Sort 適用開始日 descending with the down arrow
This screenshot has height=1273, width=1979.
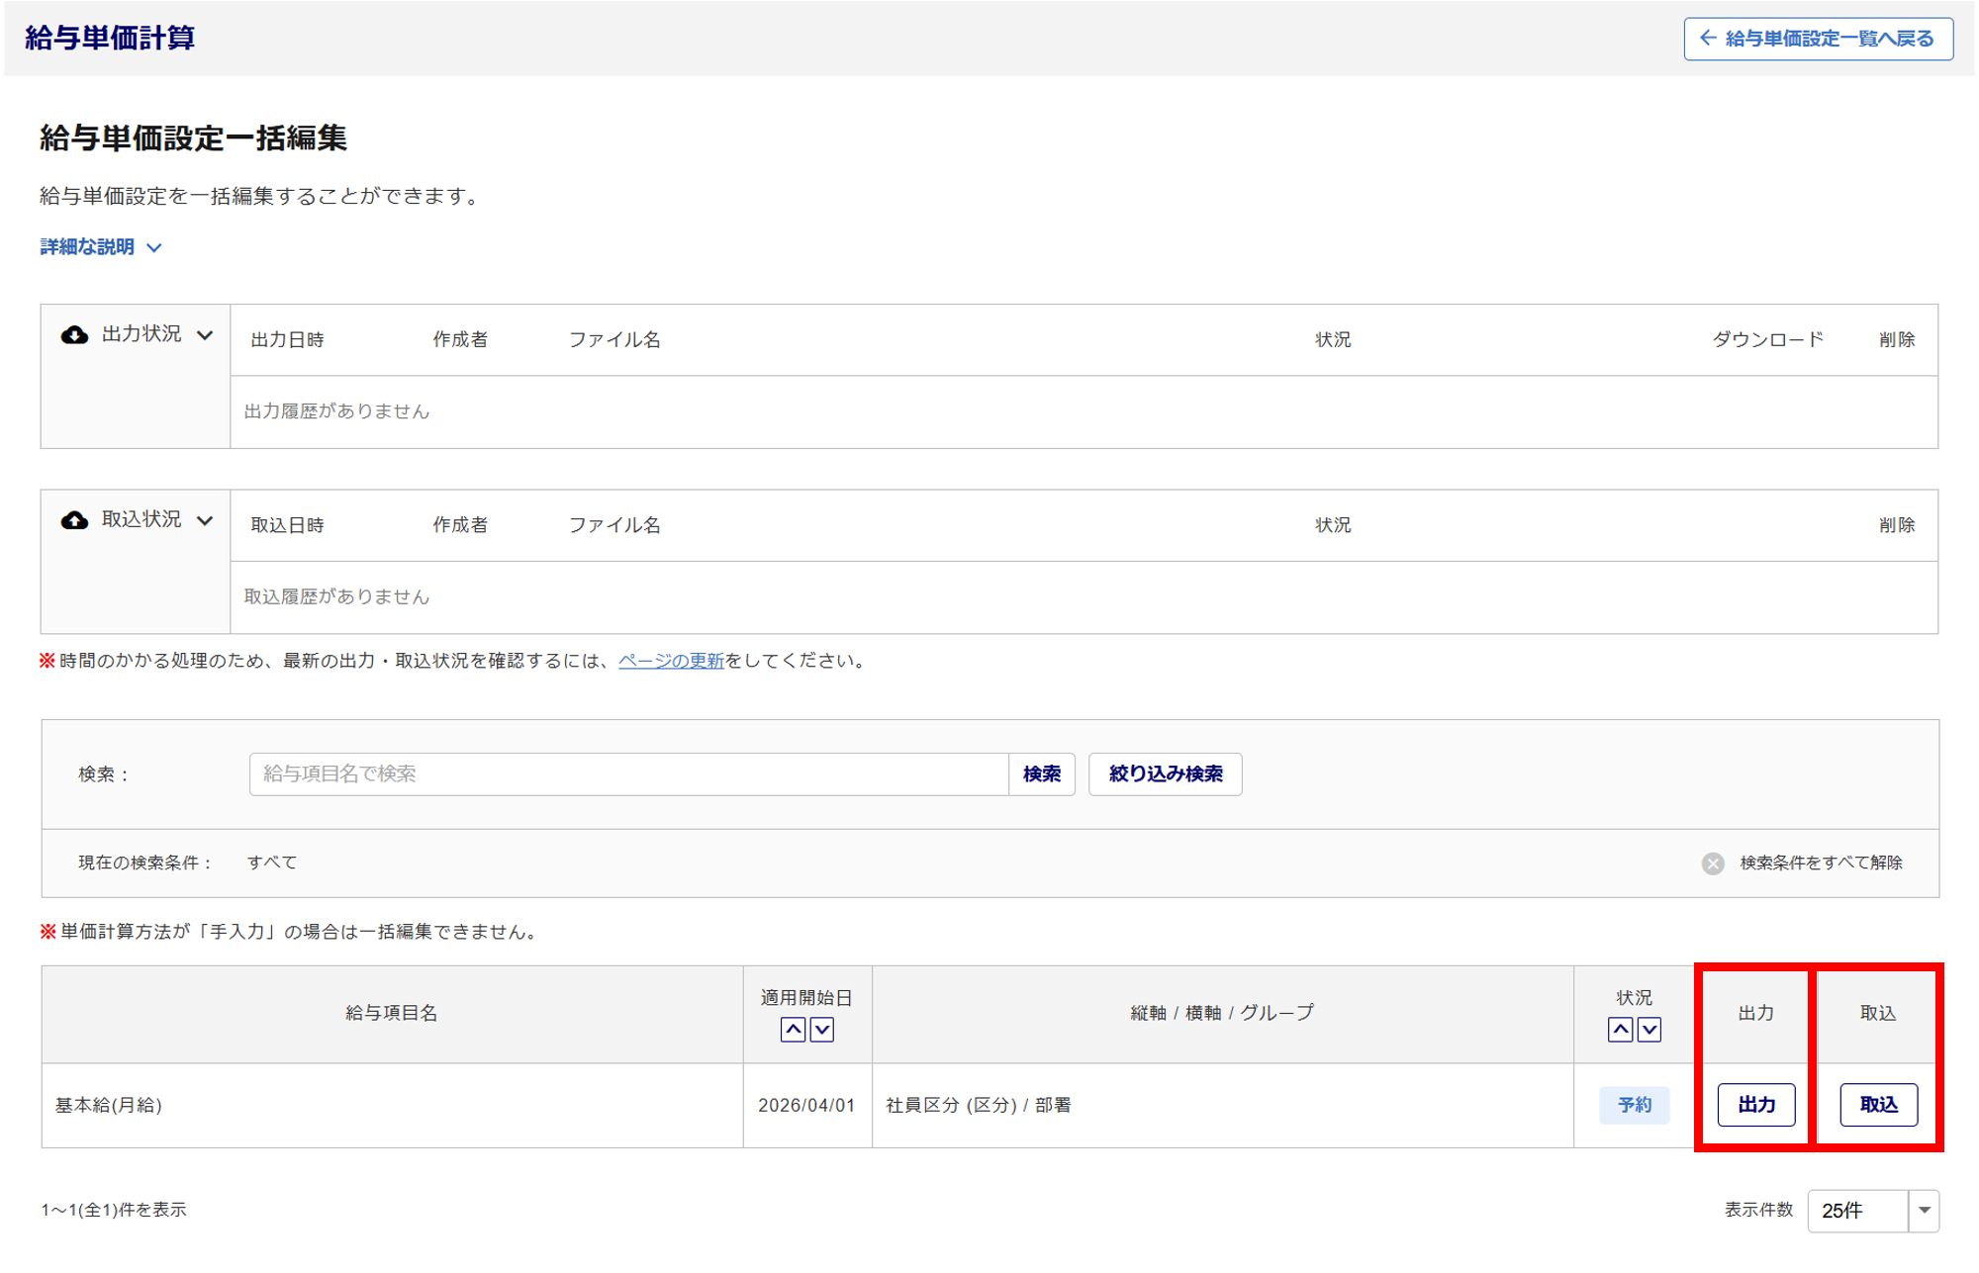point(822,1030)
